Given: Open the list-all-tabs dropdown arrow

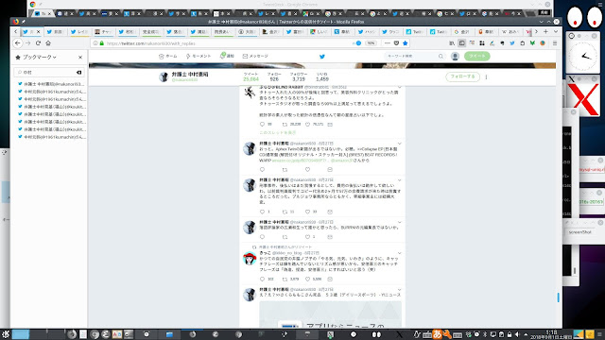Looking at the screenshot, I should [x=556, y=31].
